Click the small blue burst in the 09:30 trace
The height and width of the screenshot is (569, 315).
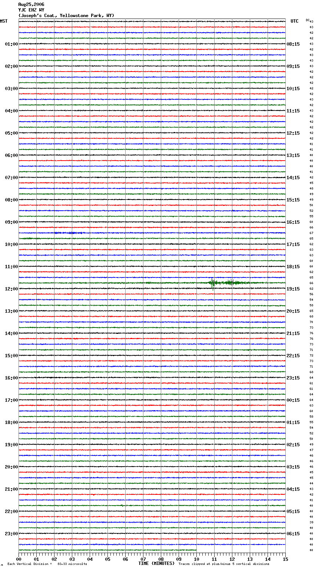[69, 233]
